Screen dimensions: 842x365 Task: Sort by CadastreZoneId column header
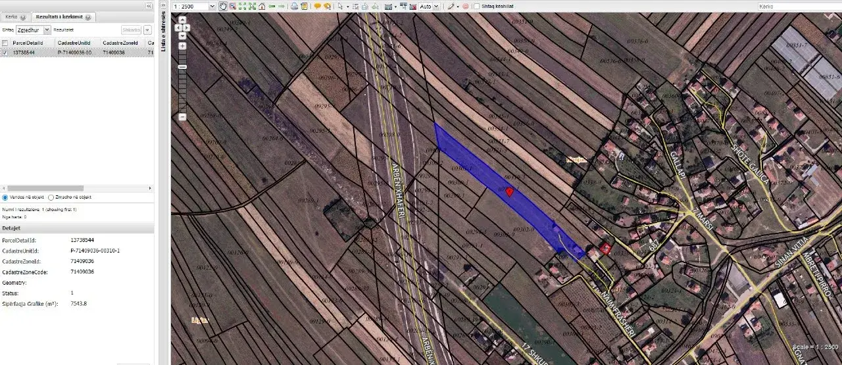(122, 42)
